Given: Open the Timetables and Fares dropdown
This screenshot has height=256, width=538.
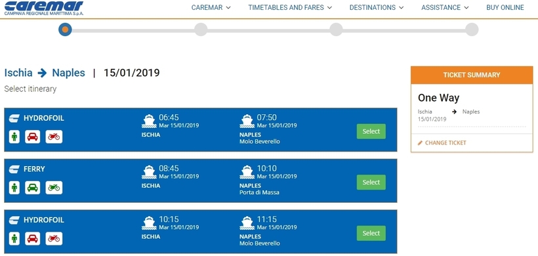Looking at the screenshot, I should (290, 8).
